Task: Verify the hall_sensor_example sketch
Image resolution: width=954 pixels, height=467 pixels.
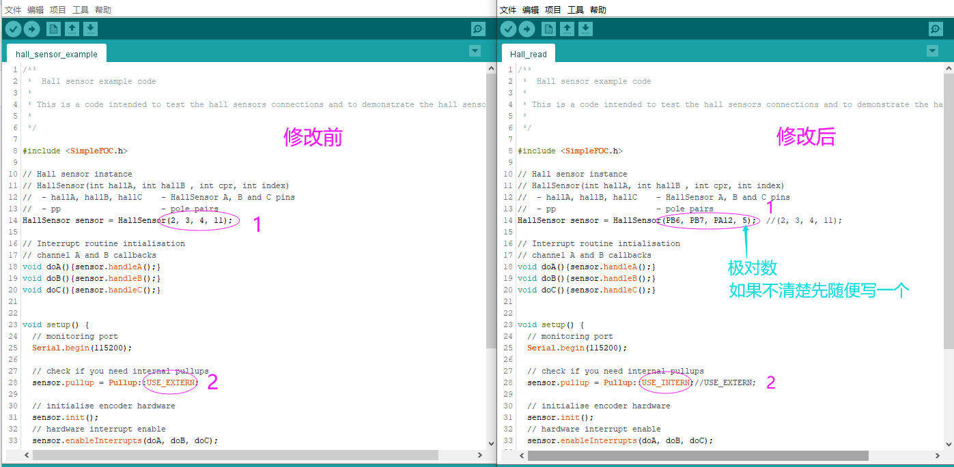Action: (x=13, y=29)
